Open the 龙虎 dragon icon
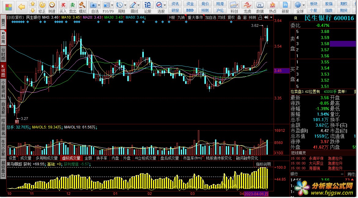The image size is (358, 198). coord(247,5)
